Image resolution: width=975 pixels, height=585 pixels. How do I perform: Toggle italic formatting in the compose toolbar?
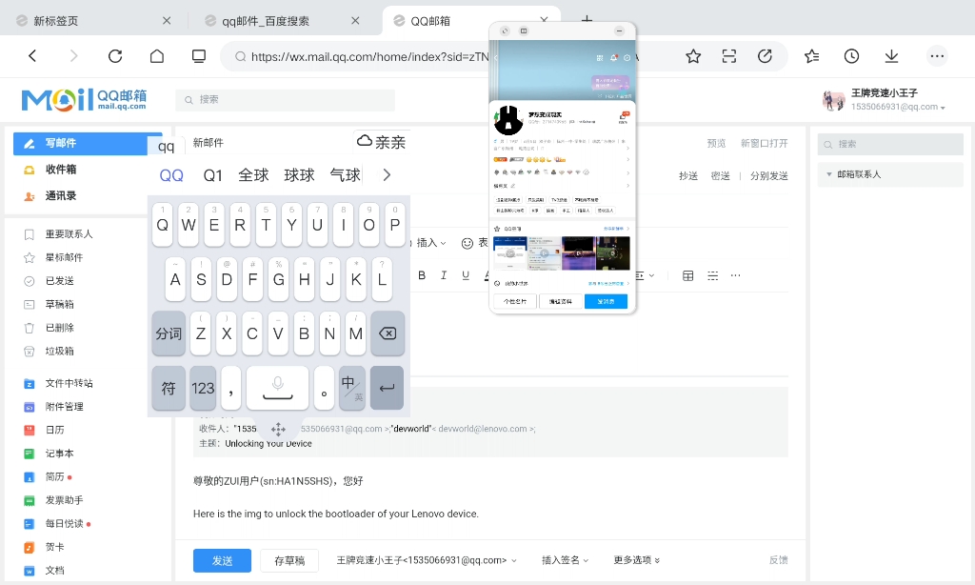pos(444,275)
